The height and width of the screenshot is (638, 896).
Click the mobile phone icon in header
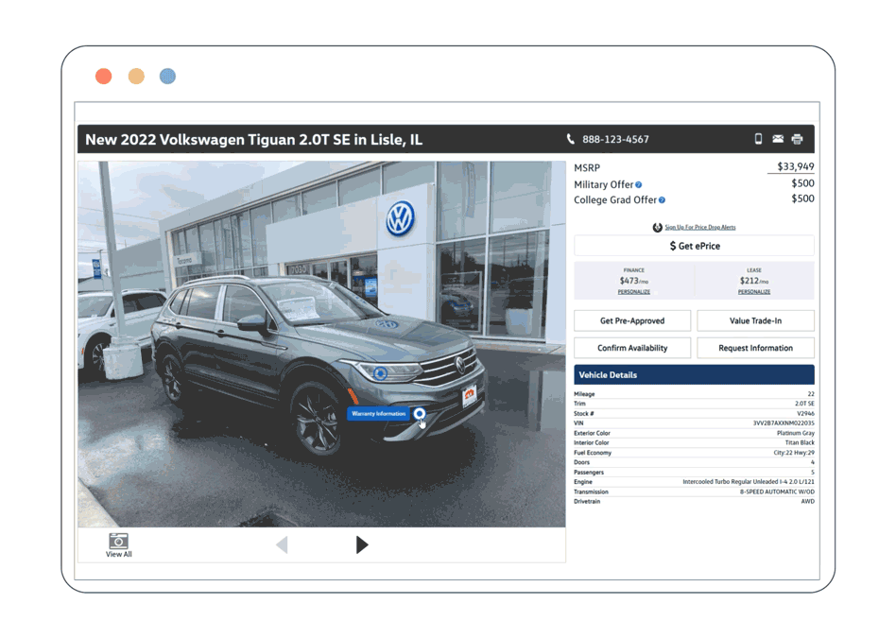(758, 139)
